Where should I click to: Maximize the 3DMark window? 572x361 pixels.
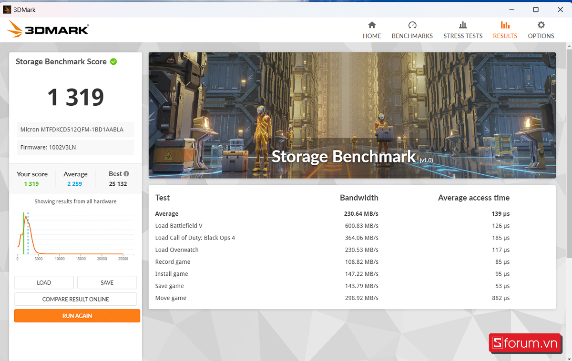[536, 10]
